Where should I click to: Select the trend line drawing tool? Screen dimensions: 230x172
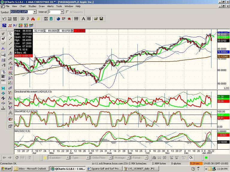point(10,39)
